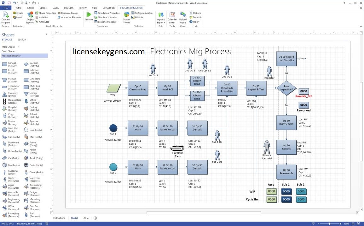
Task: Click the Create packaging icon
Action: click(18, 13)
